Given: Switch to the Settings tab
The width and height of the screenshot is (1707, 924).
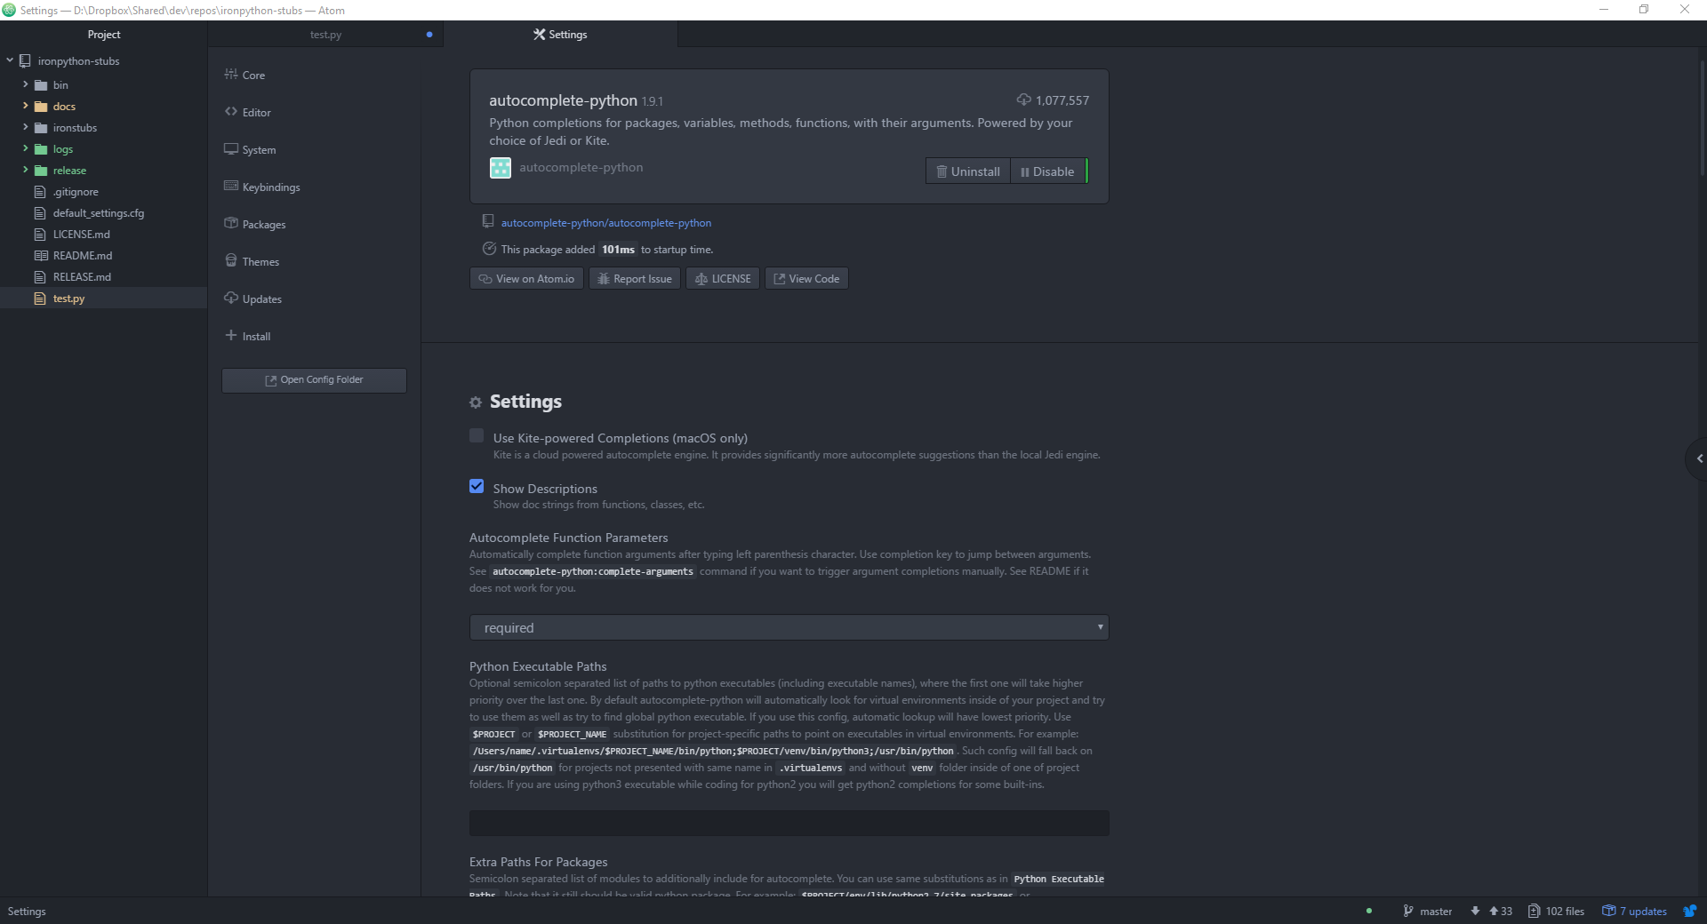Looking at the screenshot, I should pyautogui.click(x=560, y=35).
